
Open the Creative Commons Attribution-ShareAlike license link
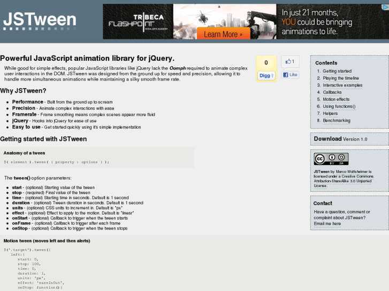point(344,181)
